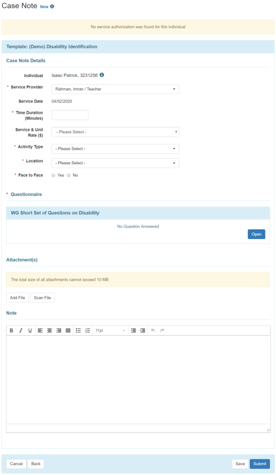The width and height of the screenshot is (276, 475).
Task: Select Yes for Face to Face
Action: coord(53,175)
